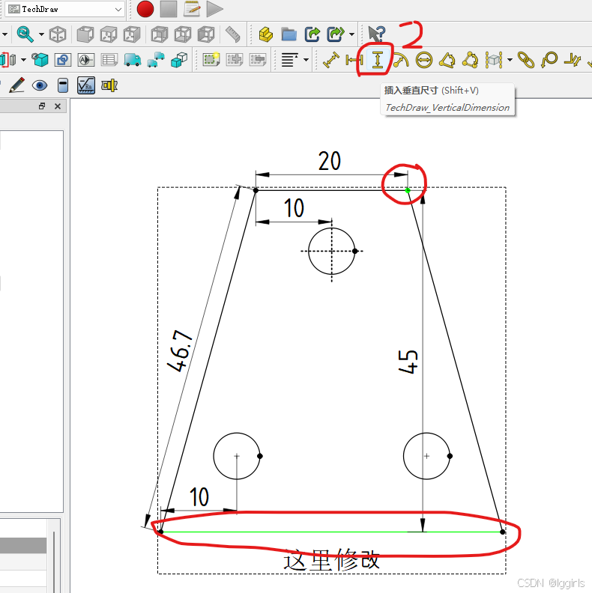Insert an angle dimension
The height and width of the screenshot is (593, 592).
pyautogui.click(x=447, y=60)
